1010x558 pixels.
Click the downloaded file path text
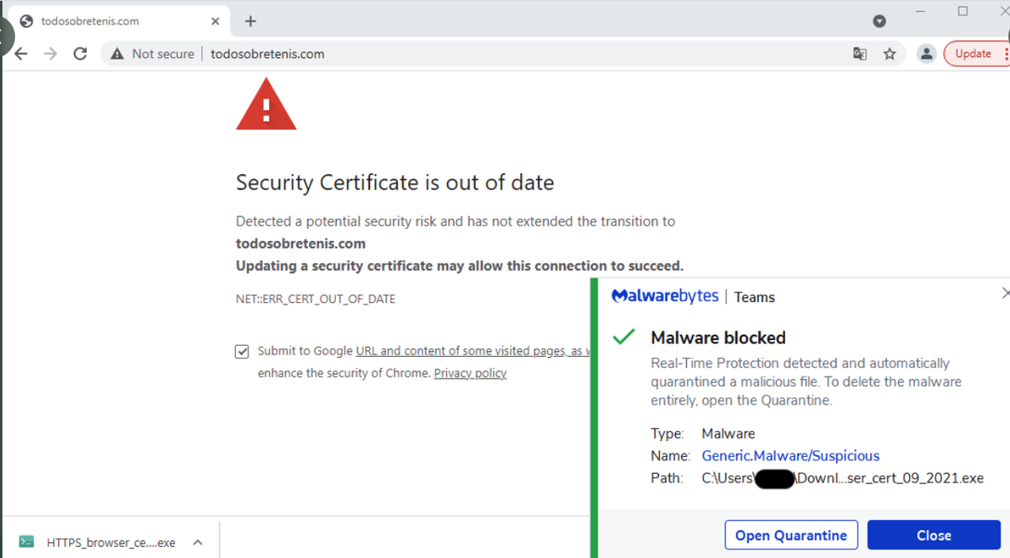(x=843, y=478)
